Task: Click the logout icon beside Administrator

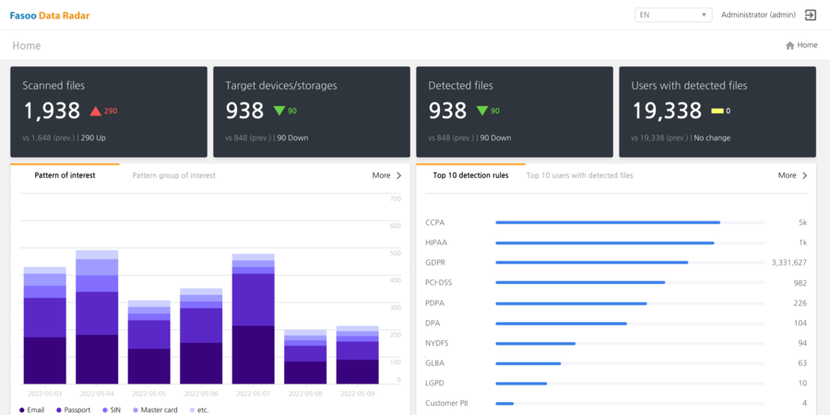Action: point(811,15)
